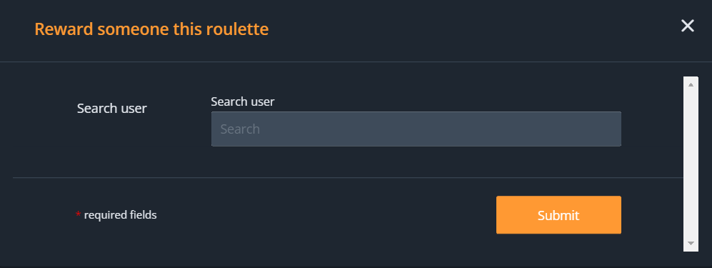Select the orange Submit button label
712x268 pixels.
click(x=558, y=215)
